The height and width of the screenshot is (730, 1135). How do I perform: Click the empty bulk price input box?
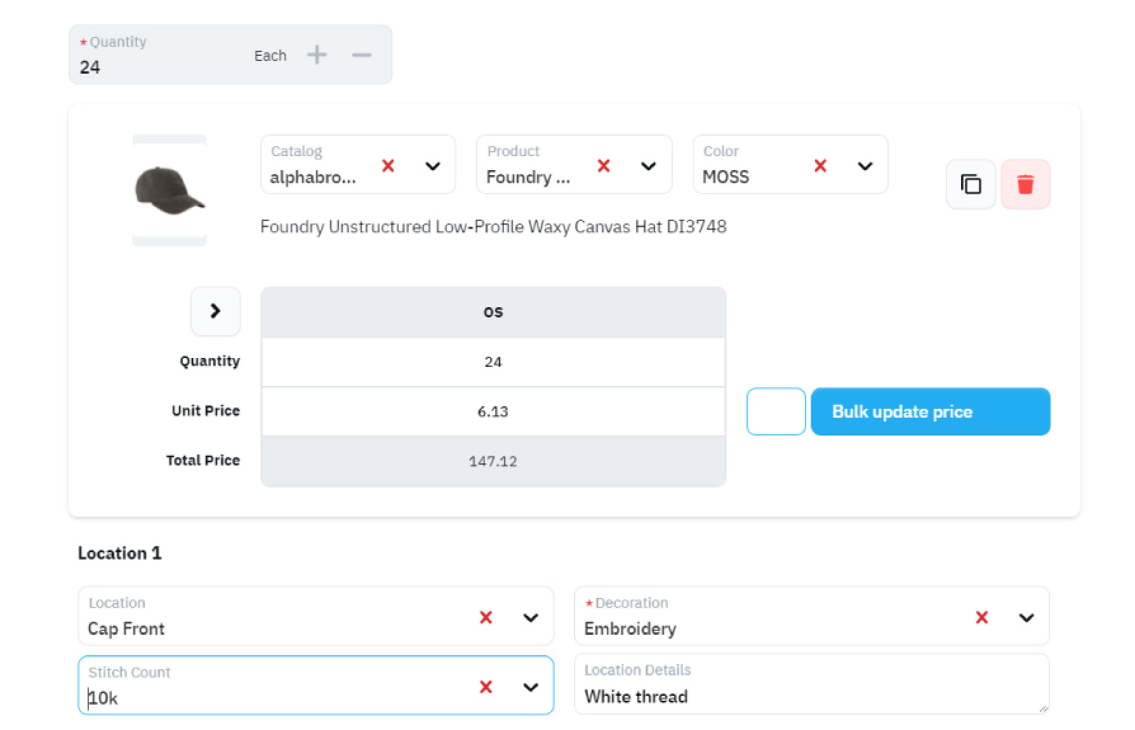tap(776, 411)
